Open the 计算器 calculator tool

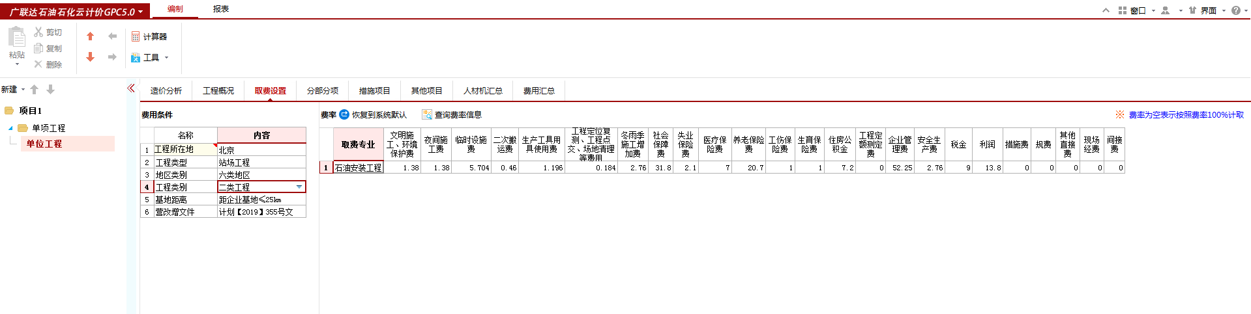[149, 36]
